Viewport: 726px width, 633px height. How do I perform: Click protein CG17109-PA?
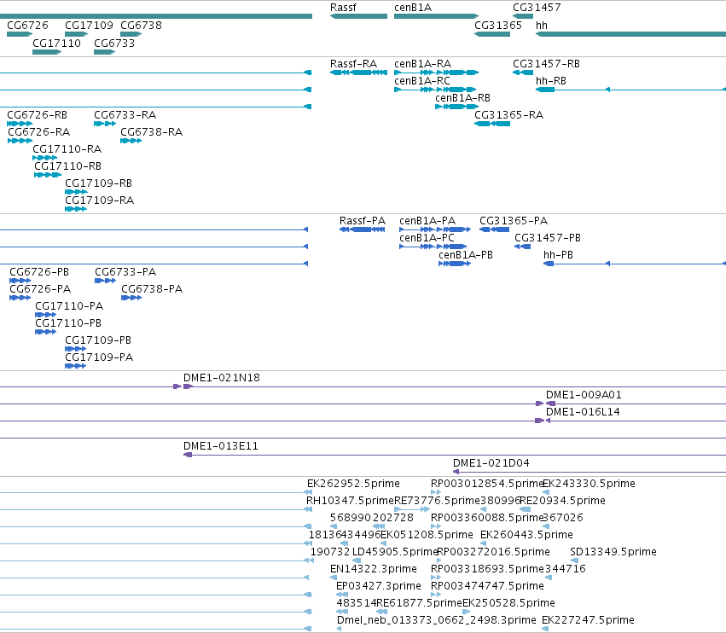coord(75,366)
